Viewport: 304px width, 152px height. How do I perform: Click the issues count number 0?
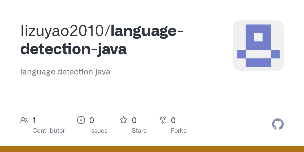[x=92, y=120]
